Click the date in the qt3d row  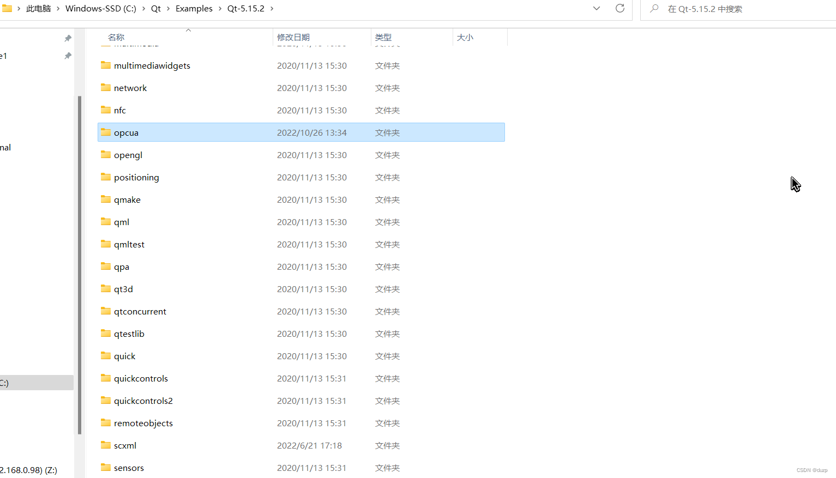coord(312,289)
